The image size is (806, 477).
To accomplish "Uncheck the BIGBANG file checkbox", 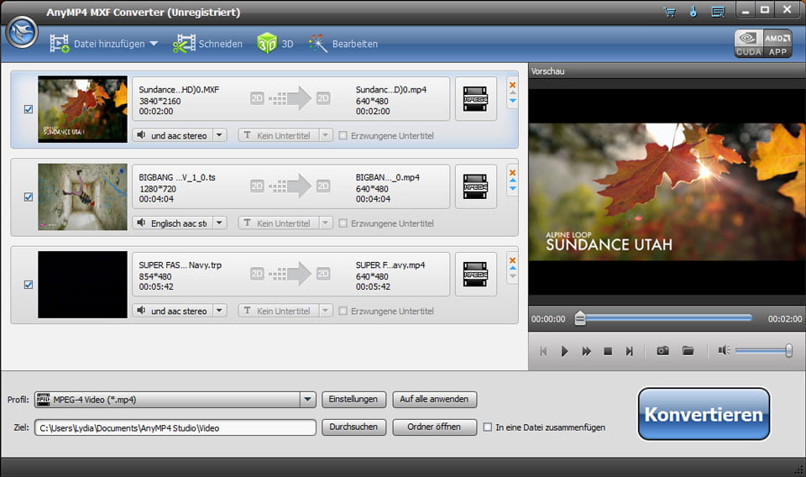I will point(29,197).
